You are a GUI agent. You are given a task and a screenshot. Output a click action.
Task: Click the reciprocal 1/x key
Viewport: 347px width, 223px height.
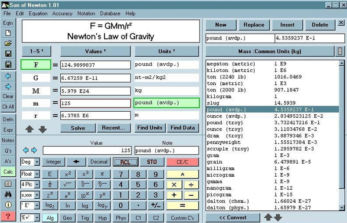coord(50,184)
